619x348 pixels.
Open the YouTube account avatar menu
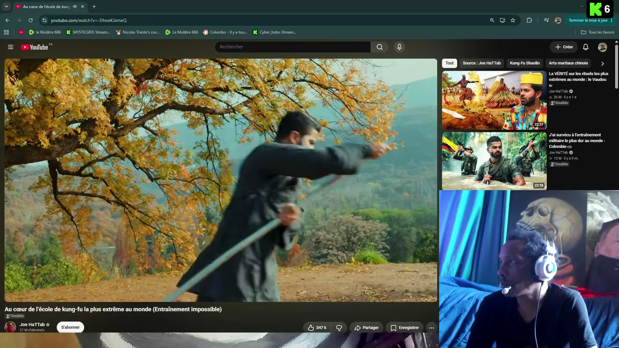coord(603,47)
